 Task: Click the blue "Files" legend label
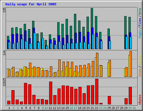[140, 22]
